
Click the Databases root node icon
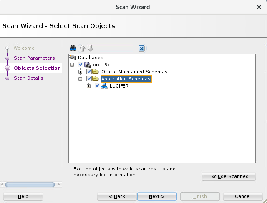point(73,58)
